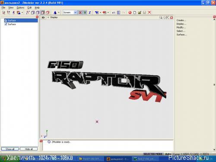Click the greyed-out Redo icon
Image resolution: width=216 pixels, height=162 pixels.
[x=124, y=13]
